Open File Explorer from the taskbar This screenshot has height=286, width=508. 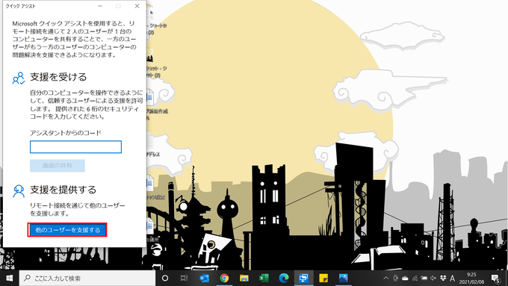pos(244,278)
